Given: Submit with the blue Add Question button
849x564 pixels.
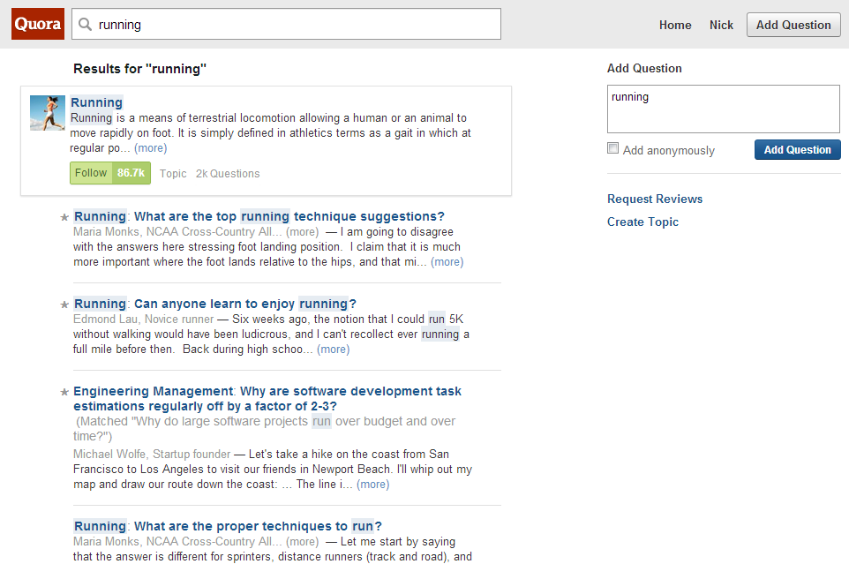Looking at the screenshot, I should 798,150.
